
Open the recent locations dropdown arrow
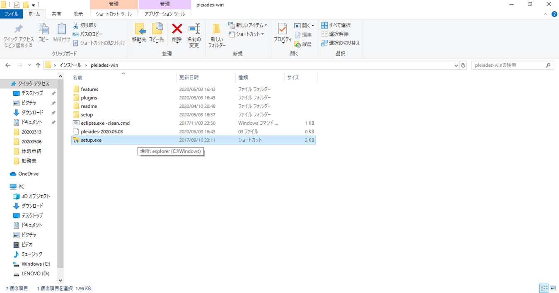[x=29, y=65]
